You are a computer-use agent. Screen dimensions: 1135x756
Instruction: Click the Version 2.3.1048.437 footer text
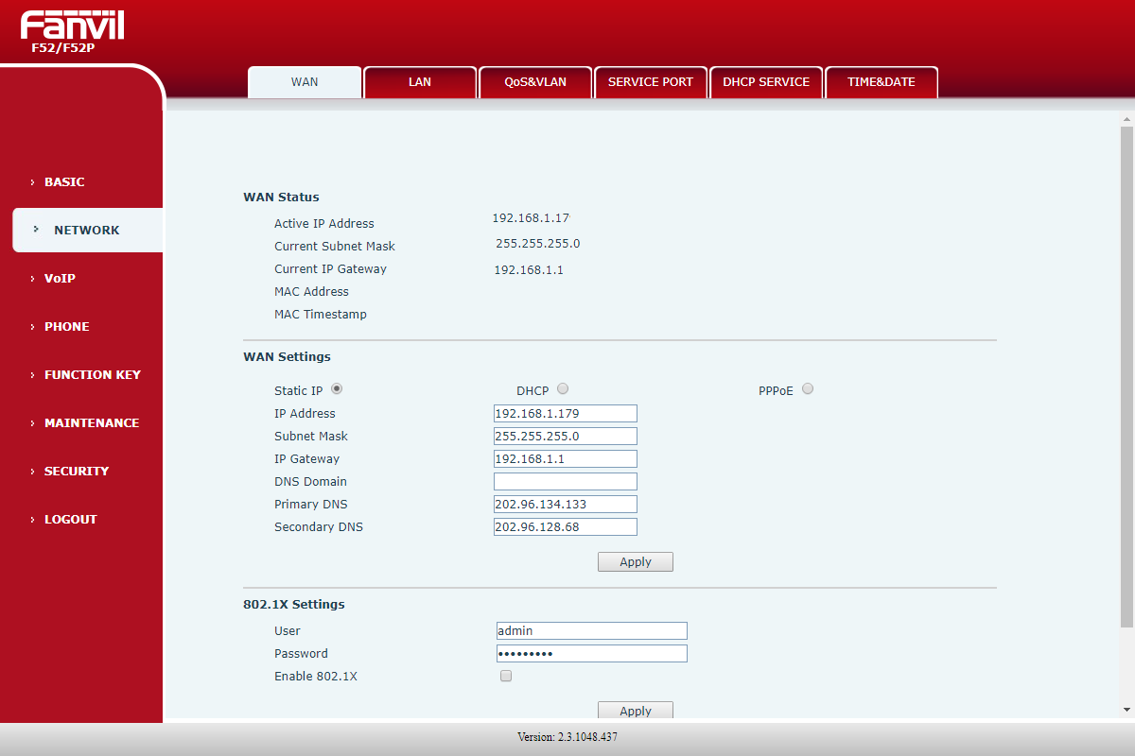(x=567, y=737)
